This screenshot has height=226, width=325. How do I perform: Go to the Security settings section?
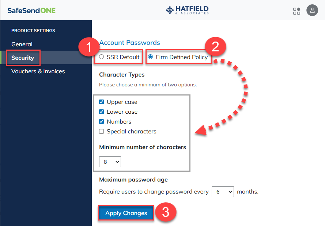point(23,58)
